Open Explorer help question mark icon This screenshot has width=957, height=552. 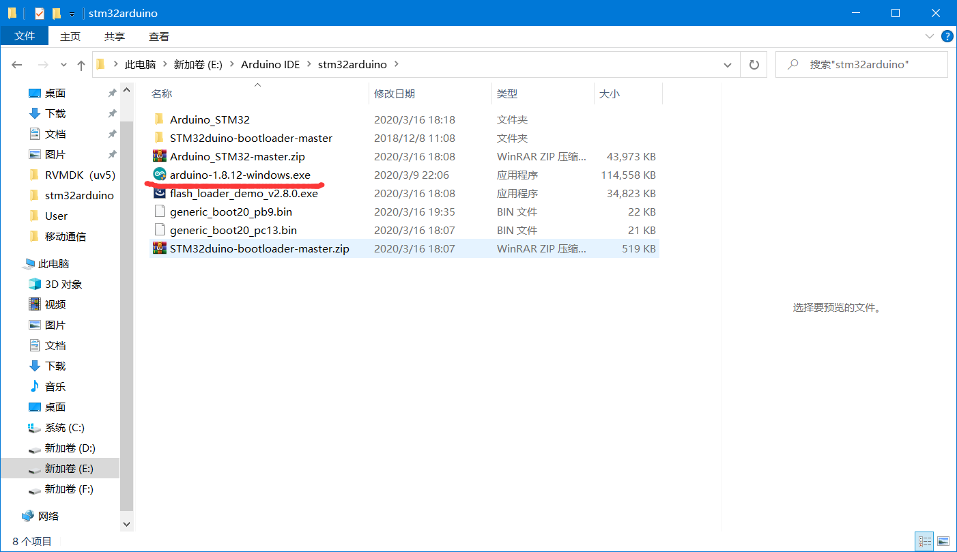click(x=947, y=36)
